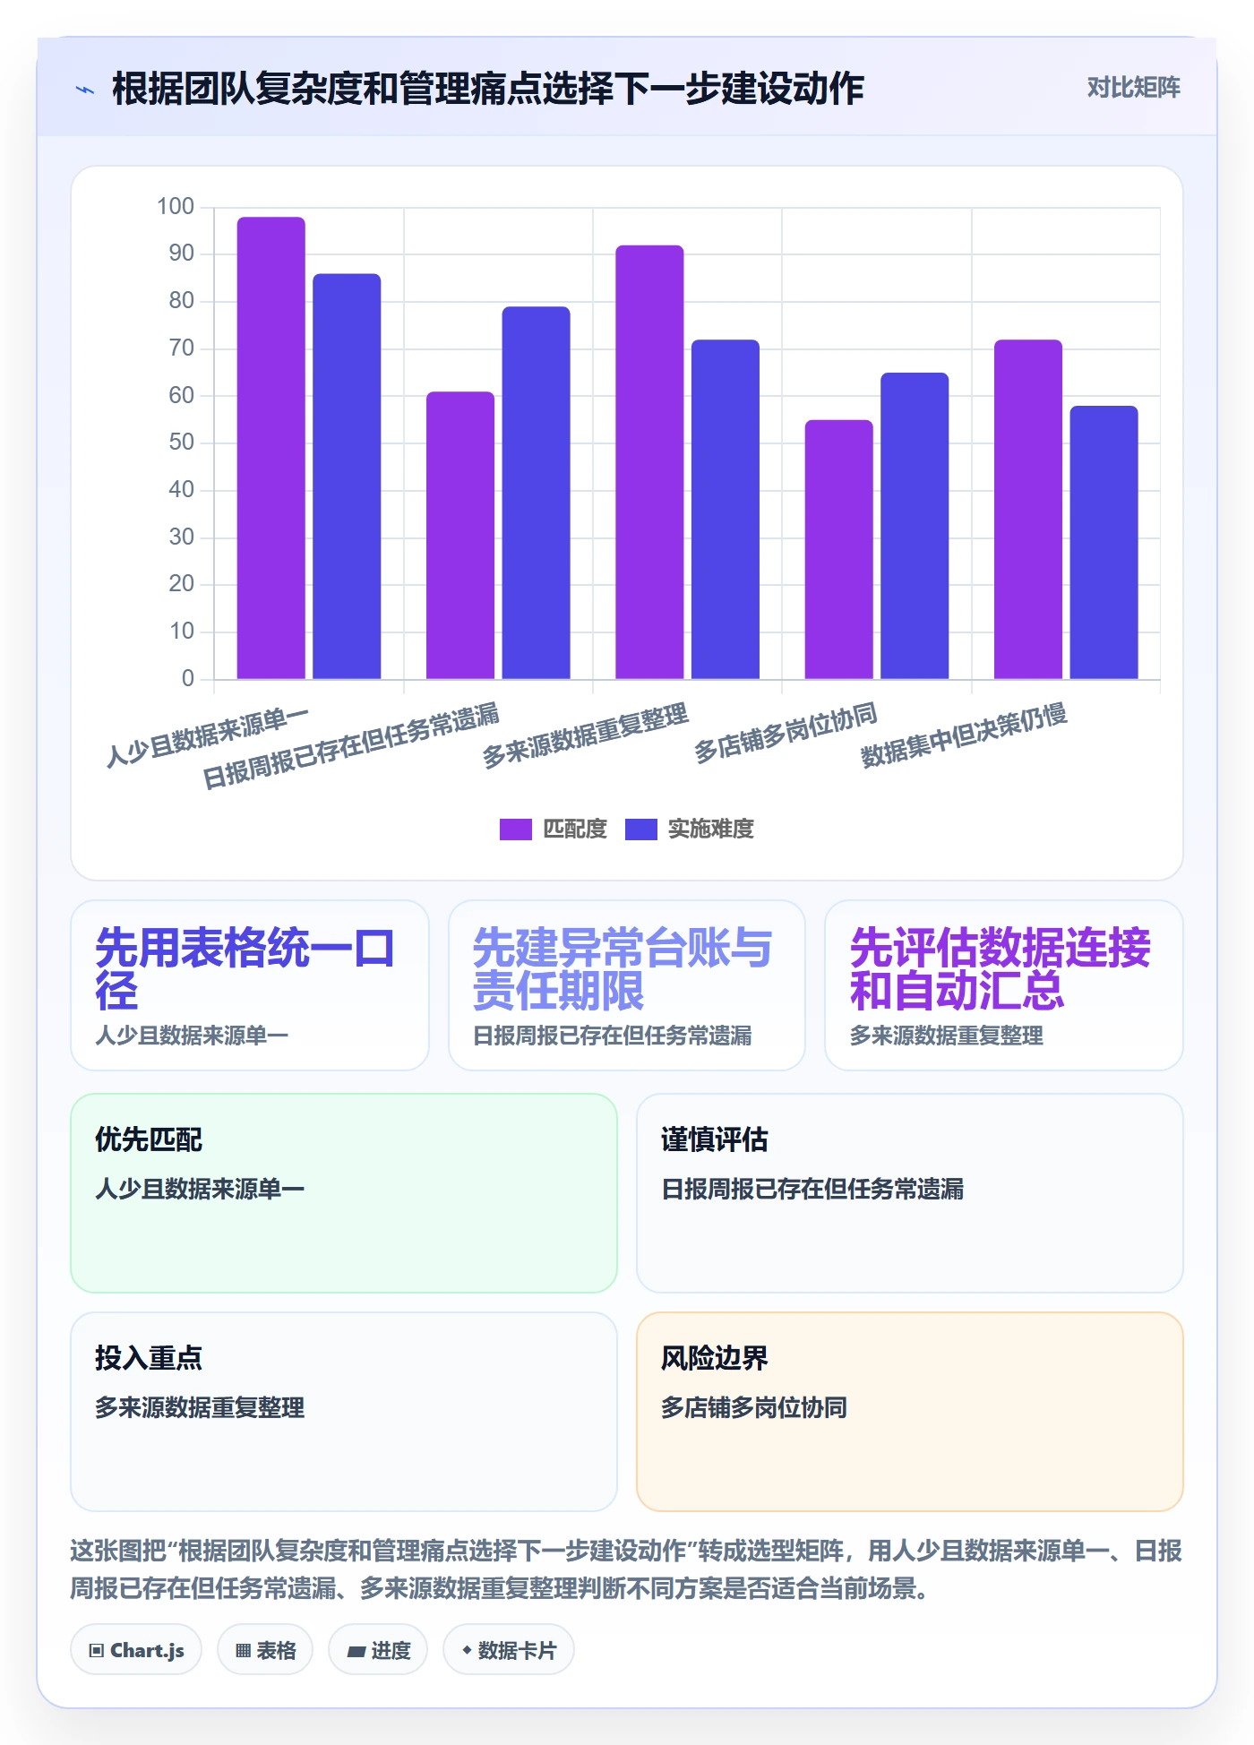Click the purple bar for 人少且数据来源单一
Image resolution: width=1254 pixels, height=1745 pixels.
point(271,448)
